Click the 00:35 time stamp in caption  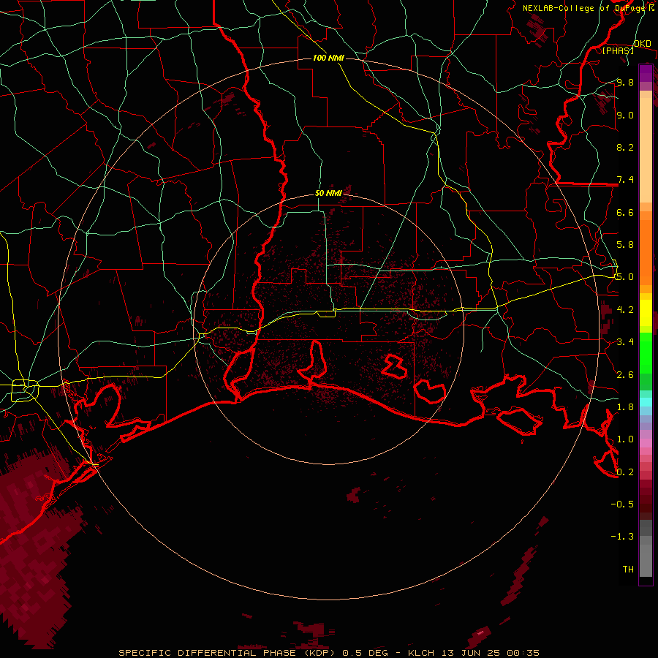pos(523,653)
